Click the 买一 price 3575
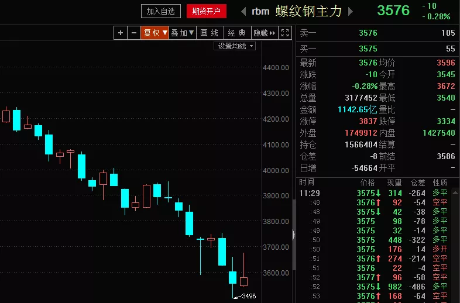The height and width of the screenshot is (303, 460). coord(368,49)
